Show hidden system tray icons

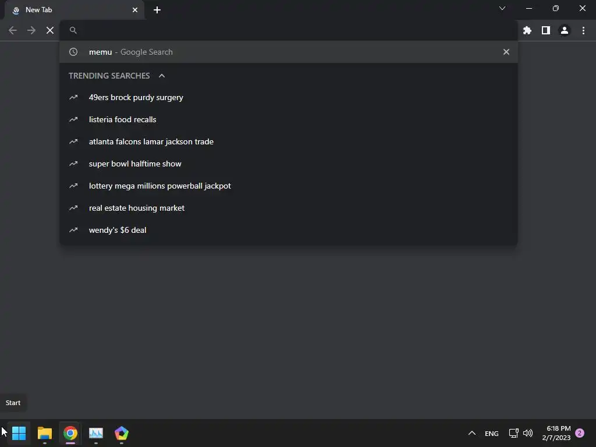471,433
